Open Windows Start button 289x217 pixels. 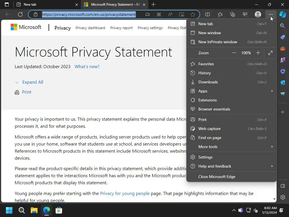tap(9, 210)
